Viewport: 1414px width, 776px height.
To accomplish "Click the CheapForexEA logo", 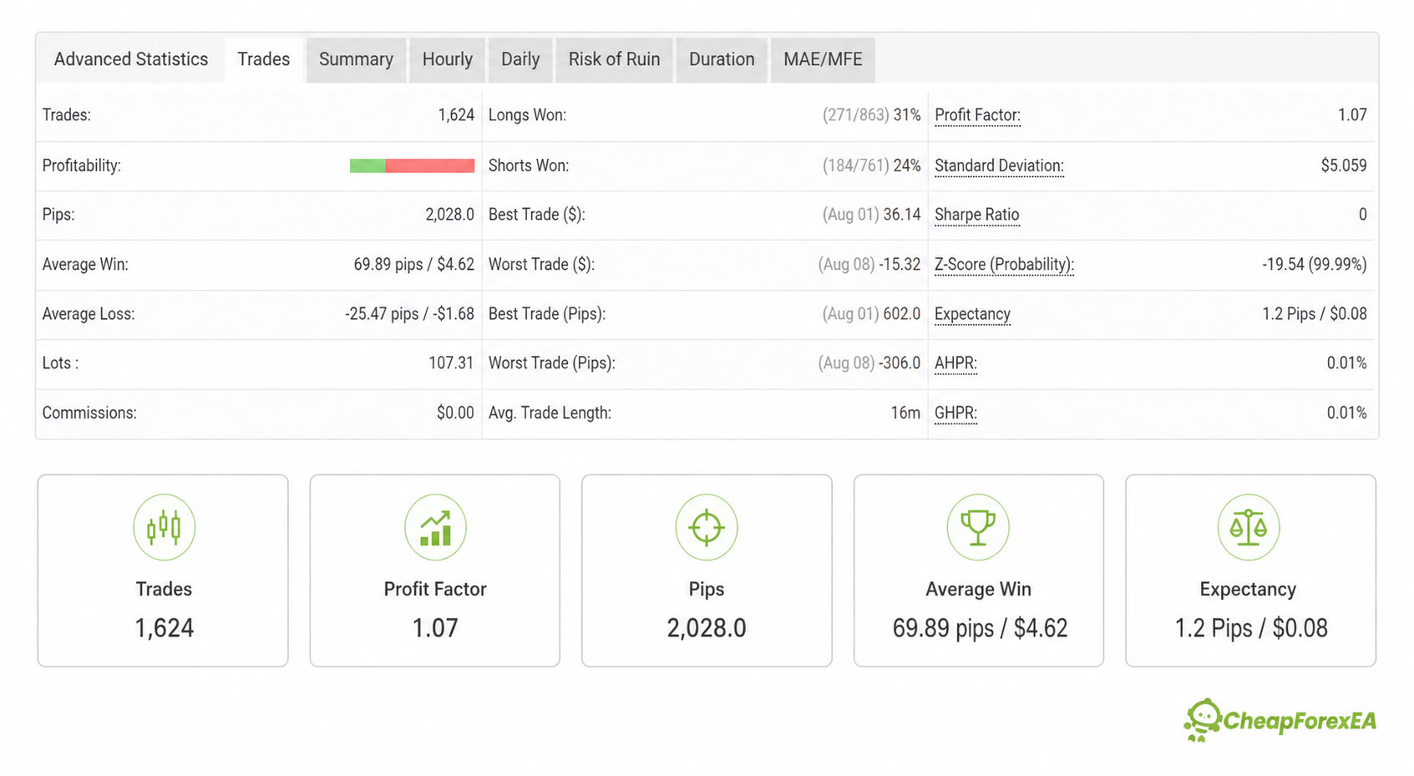I will (x=1280, y=720).
